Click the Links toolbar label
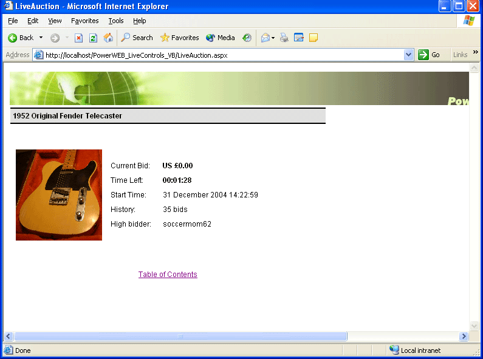Screen dimensions: 483x359 click(x=460, y=55)
